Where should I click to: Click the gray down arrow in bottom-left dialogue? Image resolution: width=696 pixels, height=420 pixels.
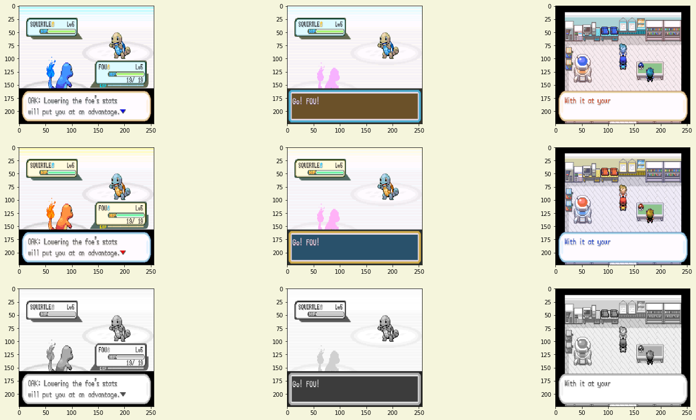coord(123,394)
